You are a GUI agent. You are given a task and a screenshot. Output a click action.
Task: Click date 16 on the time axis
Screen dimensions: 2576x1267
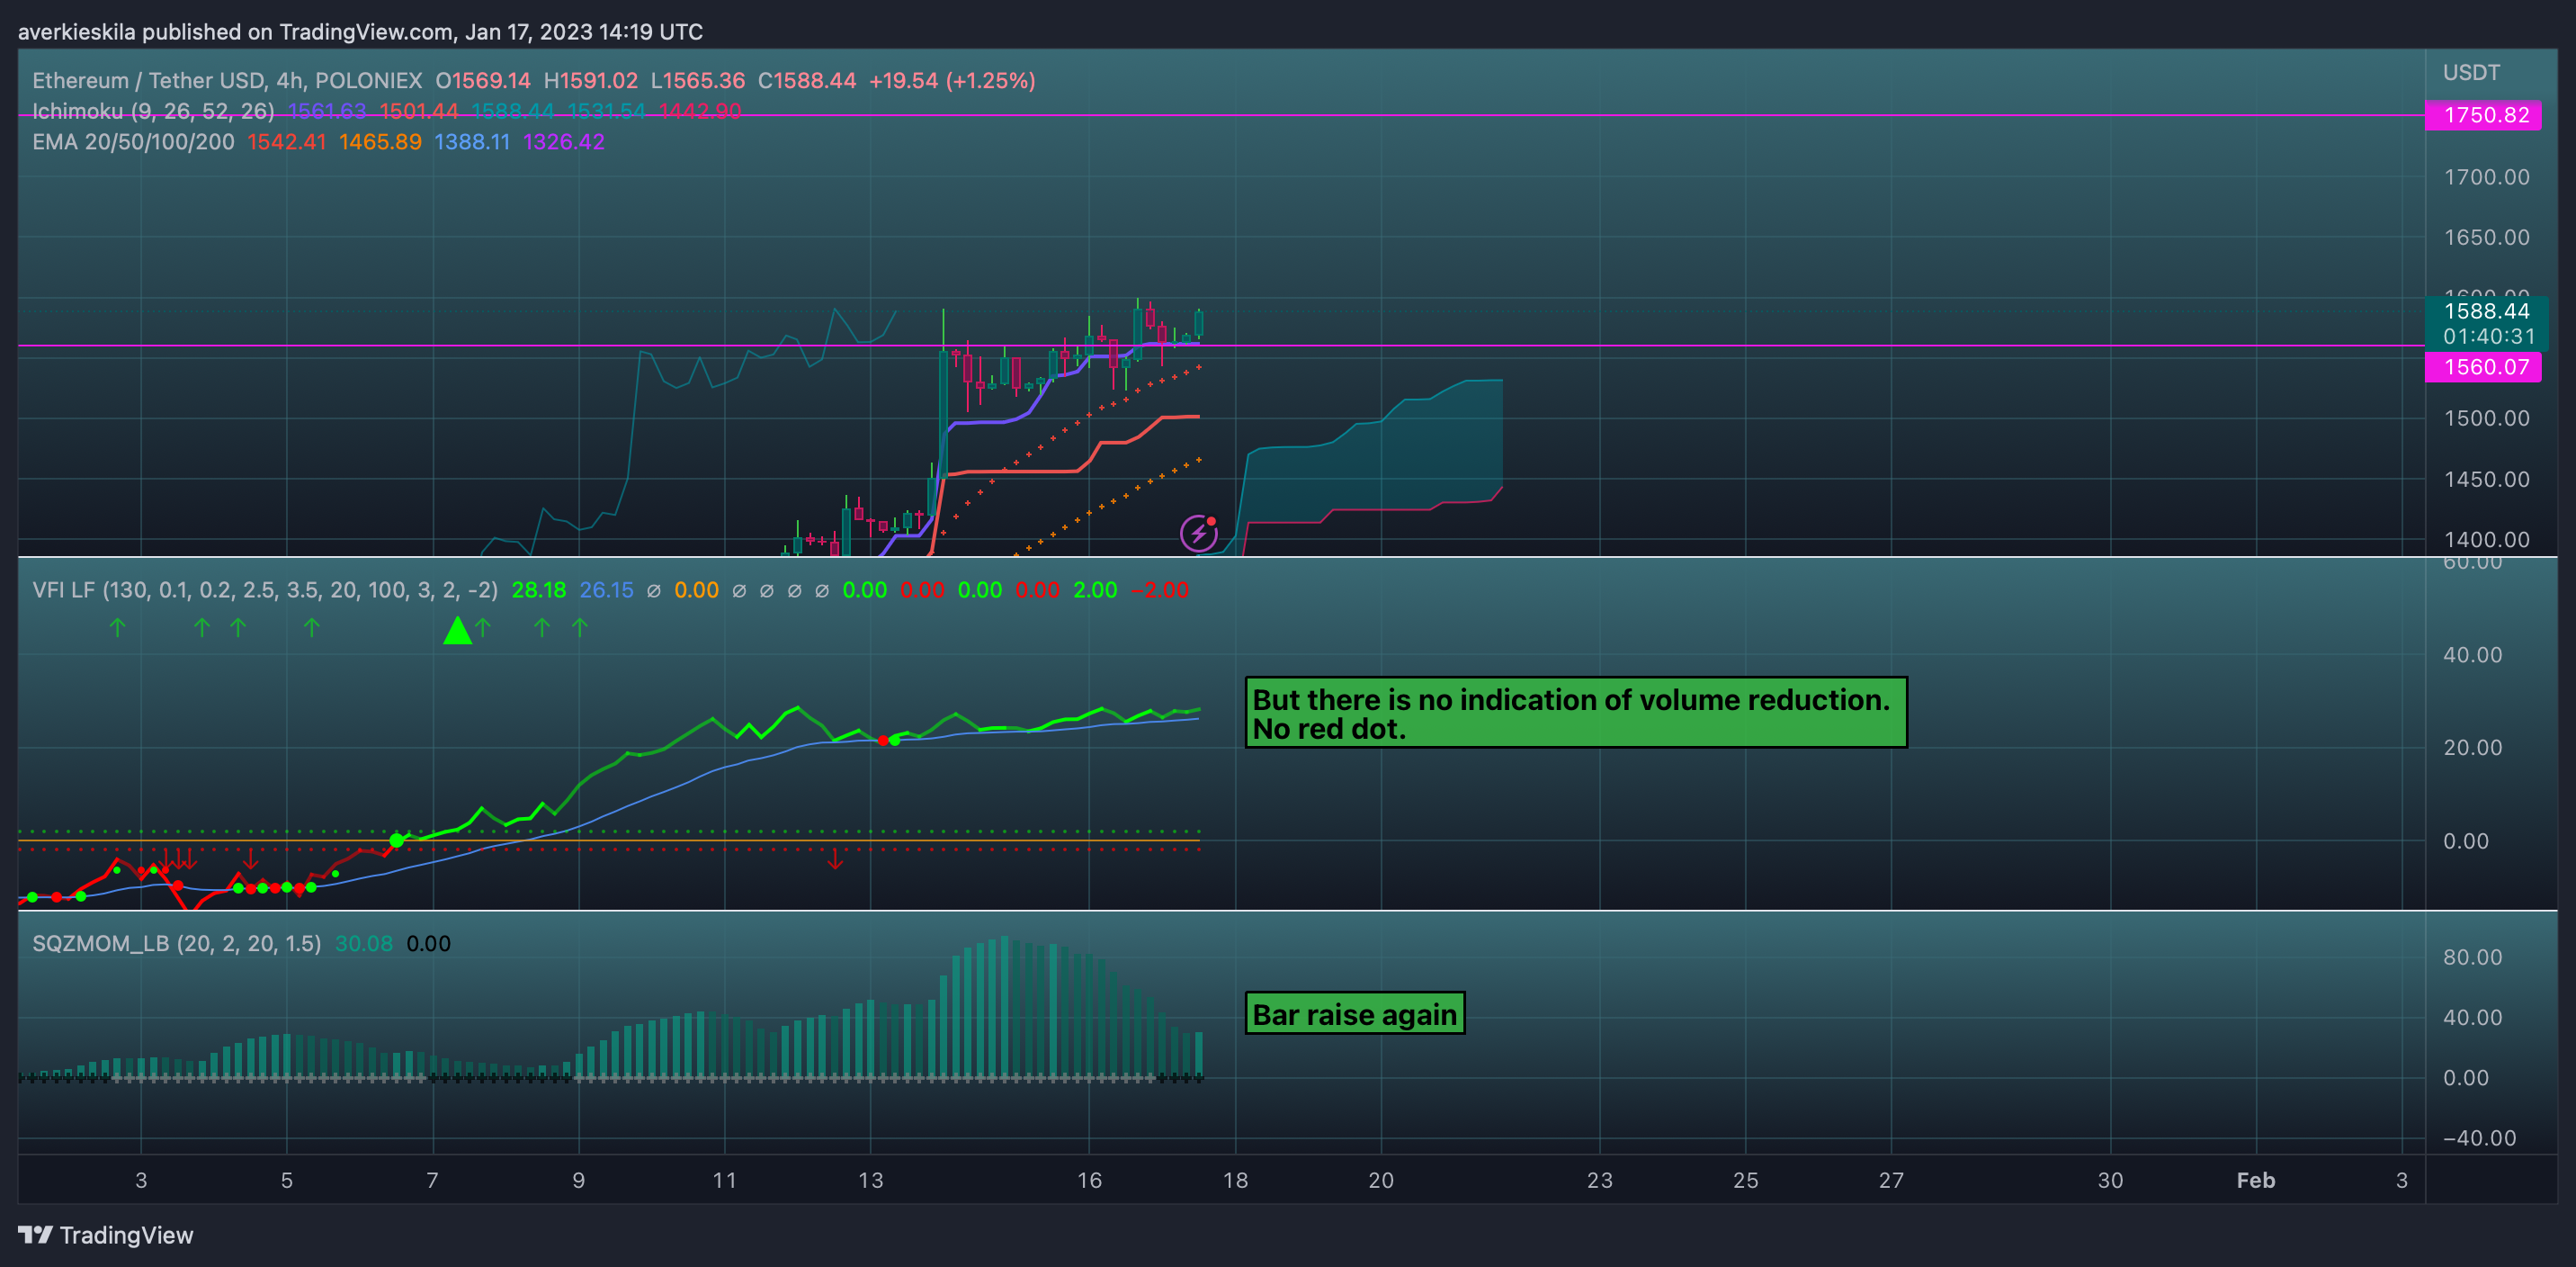[1089, 1180]
